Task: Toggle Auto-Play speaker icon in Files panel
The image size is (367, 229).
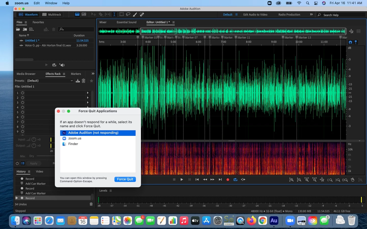Action: pyautogui.click(x=62, y=65)
